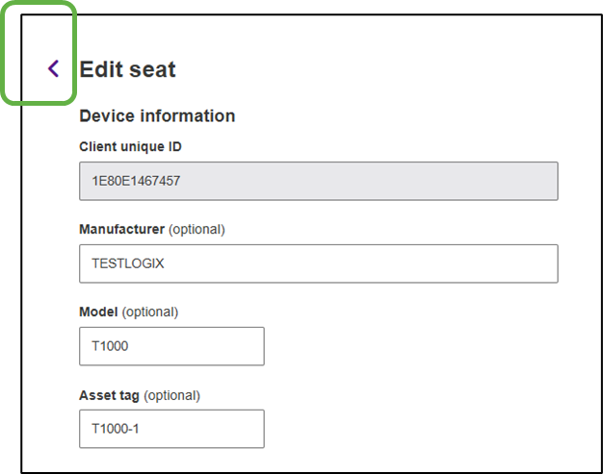Click the Device information section heading
The image size is (603, 474).
[x=157, y=116]
